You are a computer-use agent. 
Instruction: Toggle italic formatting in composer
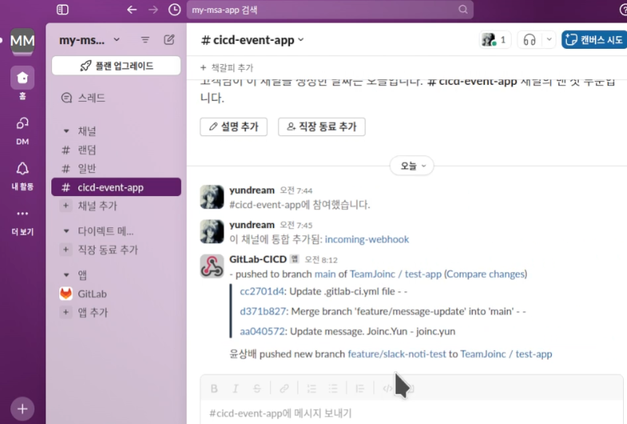(235, 388)
